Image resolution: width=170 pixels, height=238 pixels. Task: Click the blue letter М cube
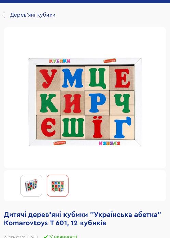point(73,79)
